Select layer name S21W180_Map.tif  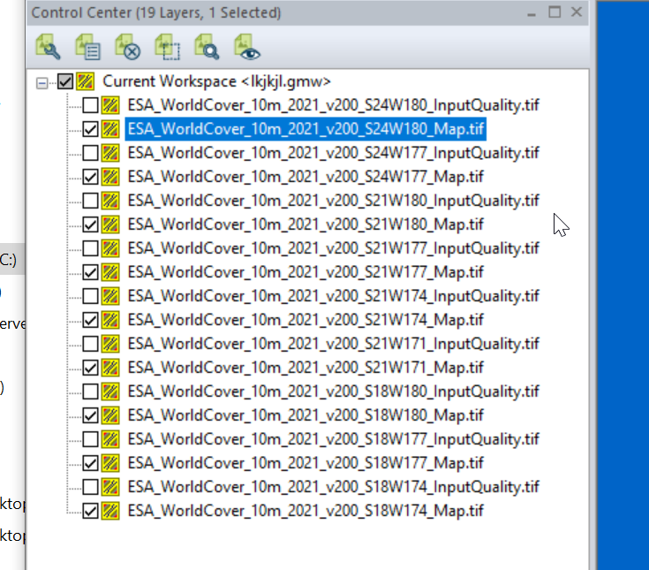click(306, 224)
